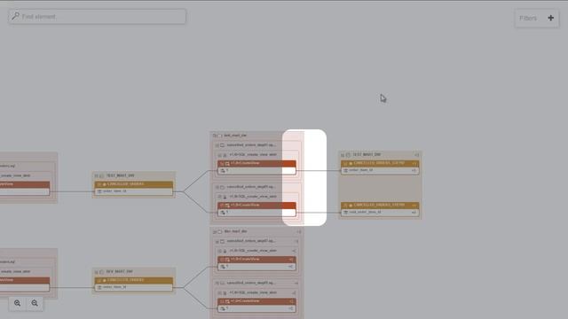The height and width of the screenshot is (319, 568).
Task: Click lineage arrow on asterisk row under step01 in dev_mart_dw
Action: pos(291,267)
